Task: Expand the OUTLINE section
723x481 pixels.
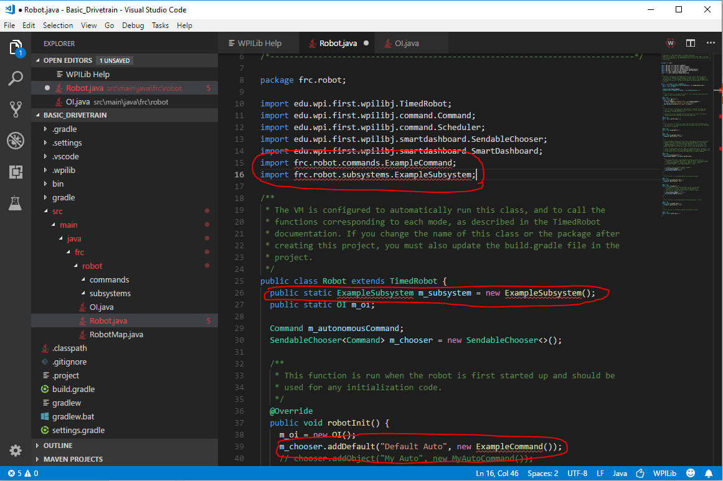Action: pos(58,446)
